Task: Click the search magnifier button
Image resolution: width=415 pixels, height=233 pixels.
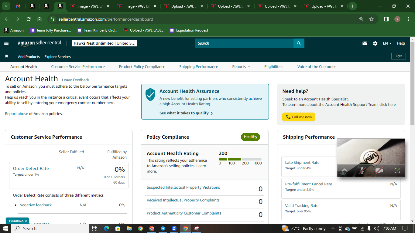Action: pyautogui.click(x=299, y=43)
